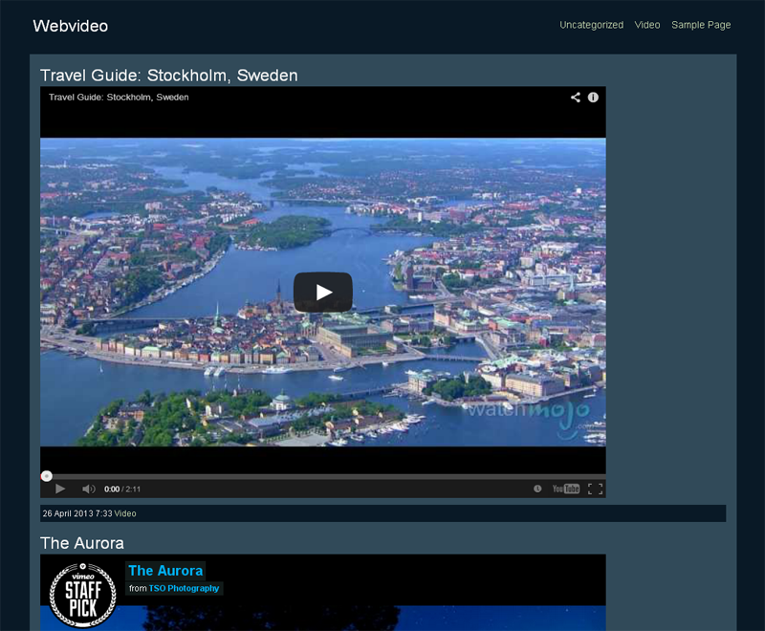Open the Uncategorized category page
Viewport: 765px width, 631px height.
tap(590, 25)
